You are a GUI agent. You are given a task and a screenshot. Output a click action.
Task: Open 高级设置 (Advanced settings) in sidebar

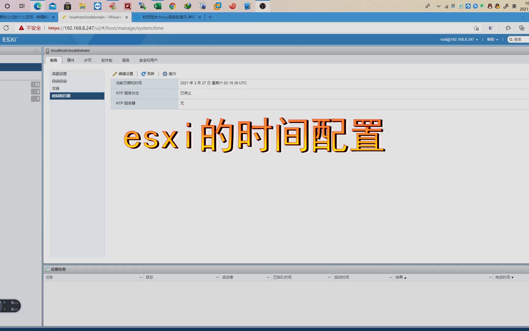point(77,74)
